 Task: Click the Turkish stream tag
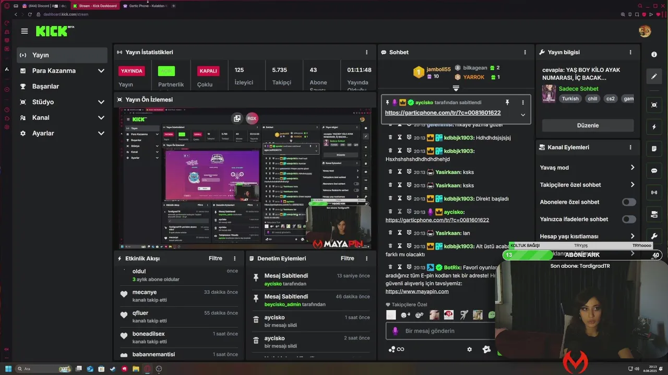pos(570,98)
